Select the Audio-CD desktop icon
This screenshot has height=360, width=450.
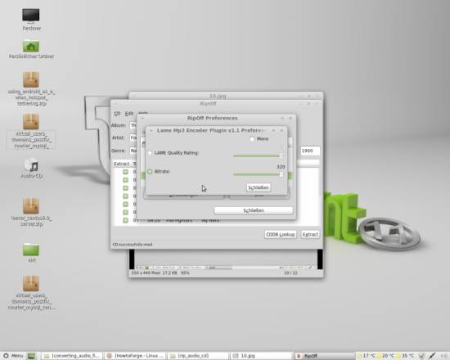click(32, 165)
